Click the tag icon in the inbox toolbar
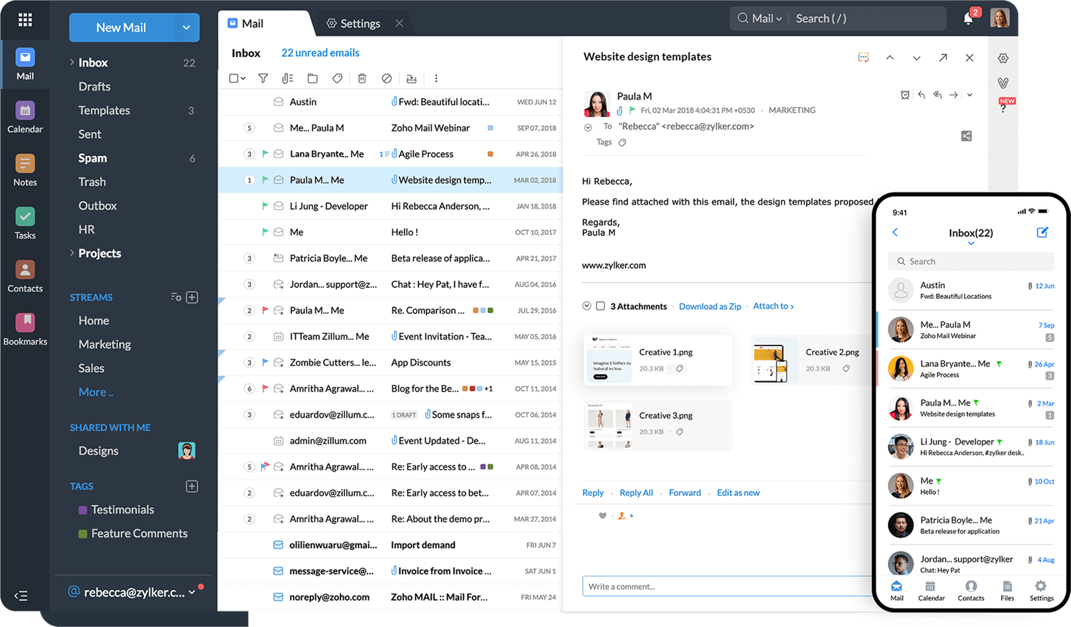 pos(337,78)
